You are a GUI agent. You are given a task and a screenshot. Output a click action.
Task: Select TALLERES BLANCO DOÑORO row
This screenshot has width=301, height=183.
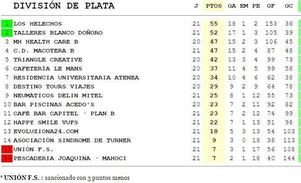pyautogui.click(x=58, y=33)
